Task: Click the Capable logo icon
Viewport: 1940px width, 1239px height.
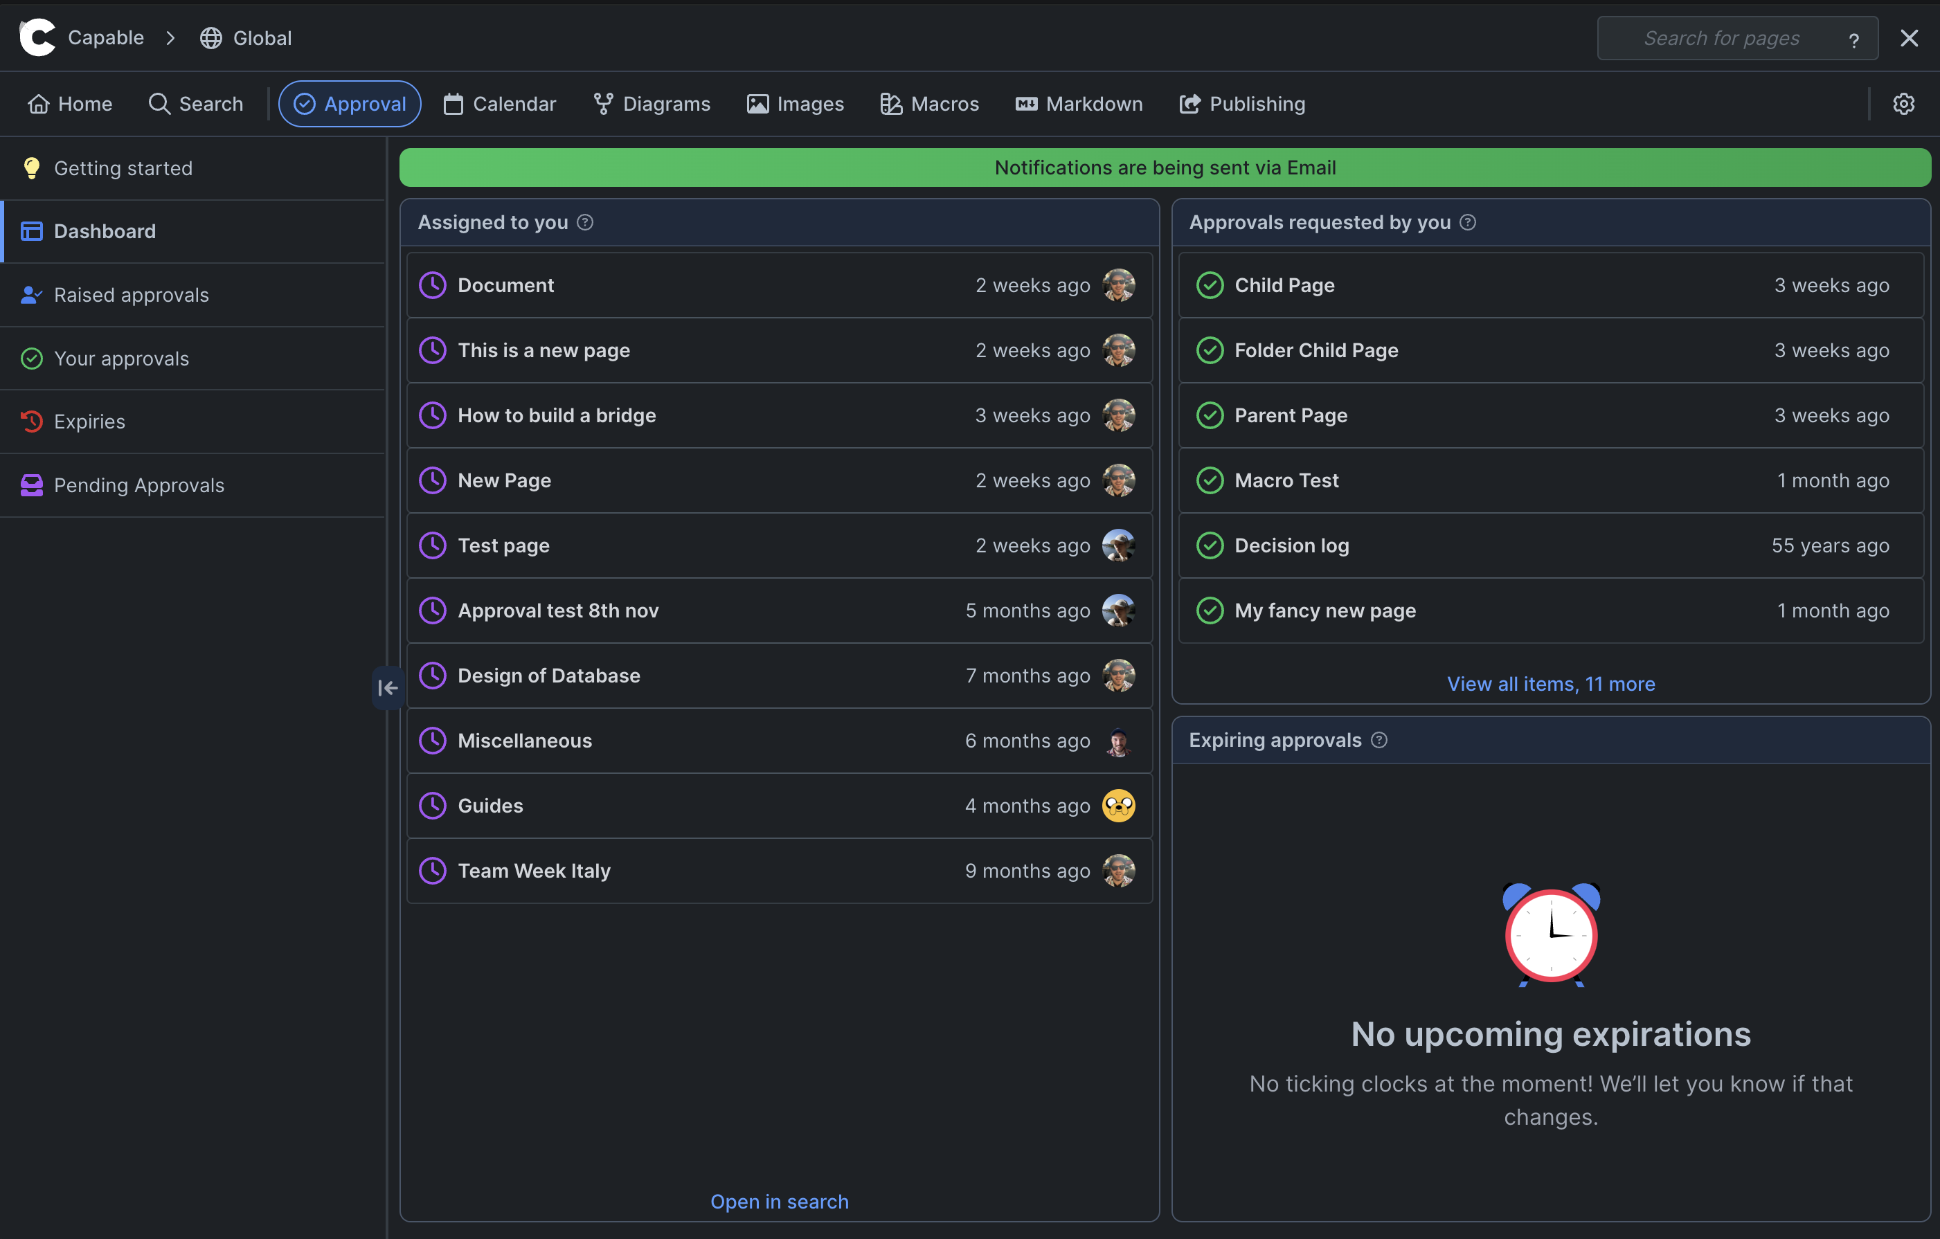Action: 37,38
